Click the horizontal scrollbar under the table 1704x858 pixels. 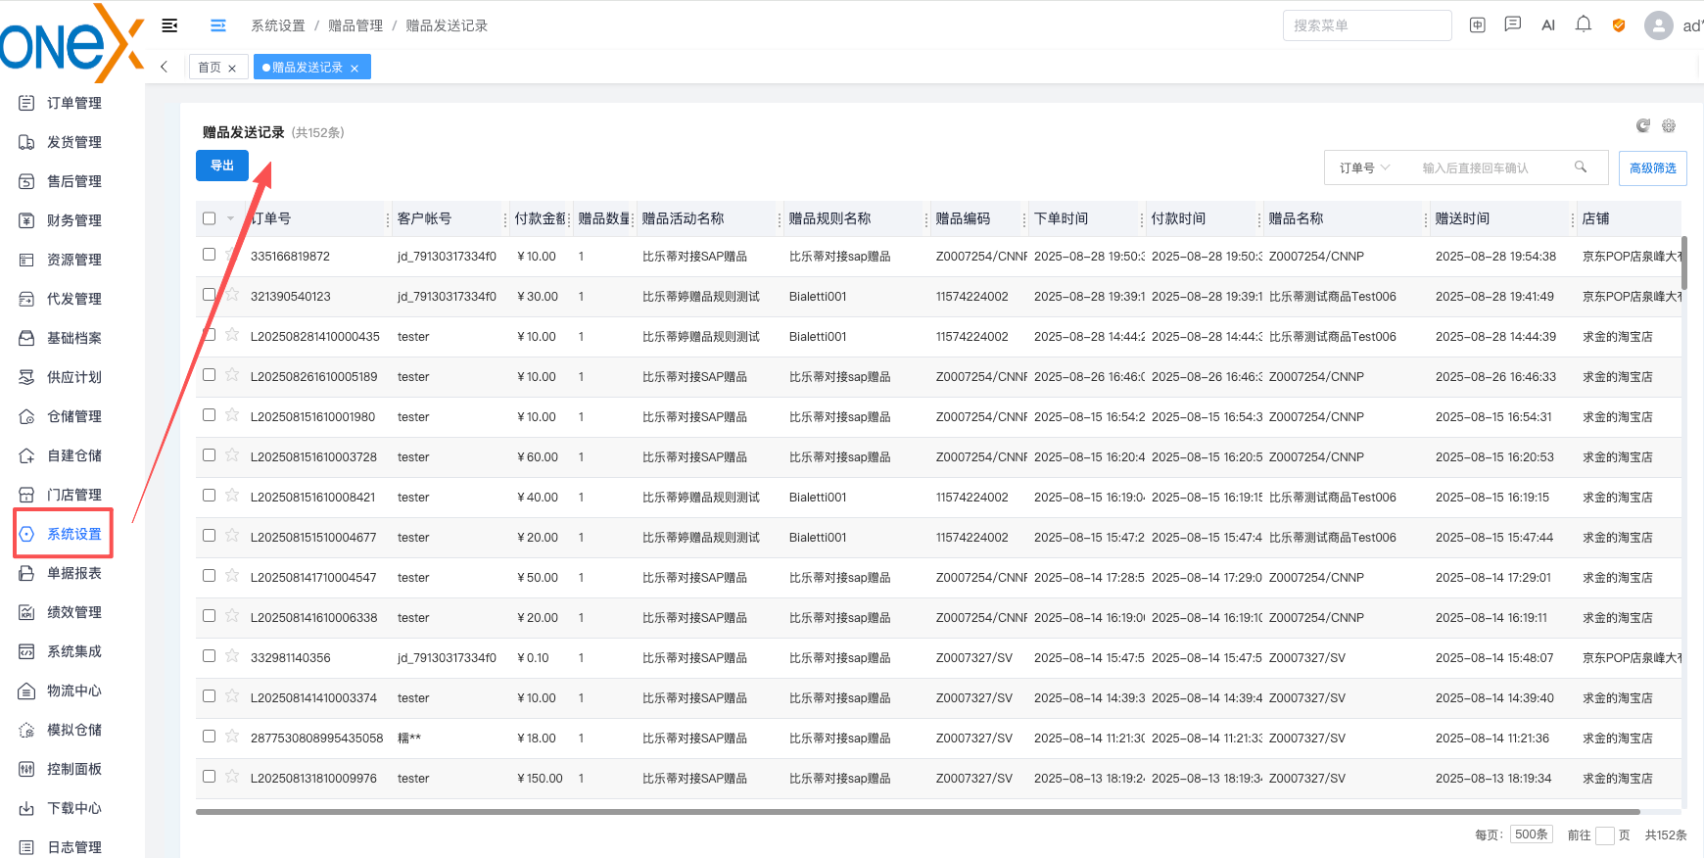(918, 811)
